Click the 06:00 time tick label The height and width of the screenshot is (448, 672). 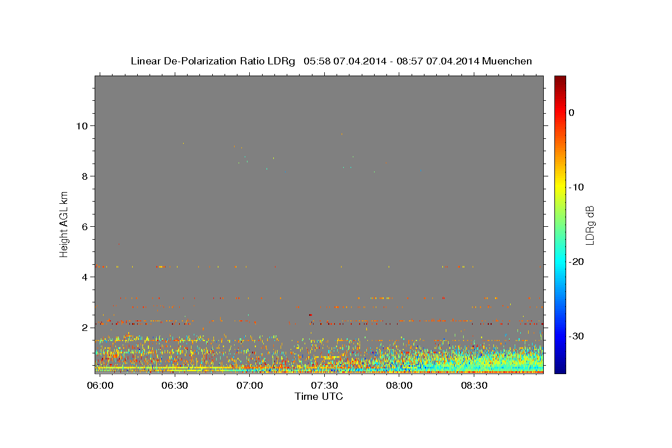(x=101, y=385)
